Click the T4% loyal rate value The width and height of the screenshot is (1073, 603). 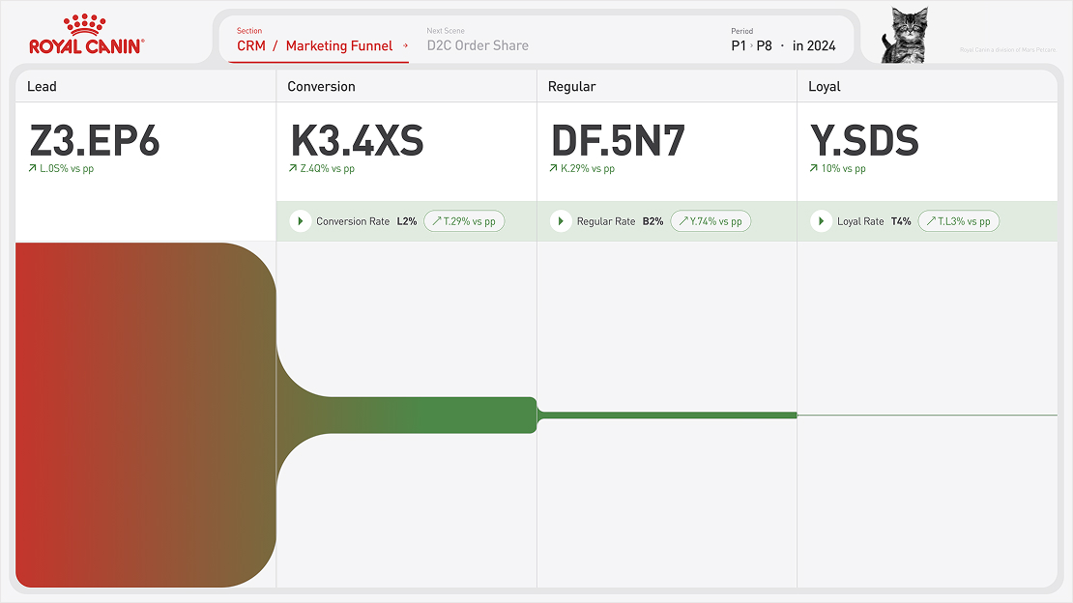tap(901, 221)
